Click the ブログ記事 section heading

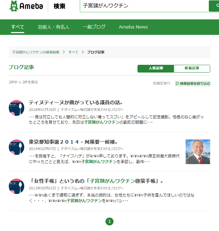point(21,67)
